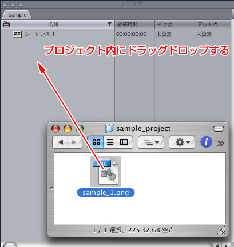Select the sample_1.png file icon
Image resolution: width=234 pixels, height=247 pixels.
pos(106,172)
